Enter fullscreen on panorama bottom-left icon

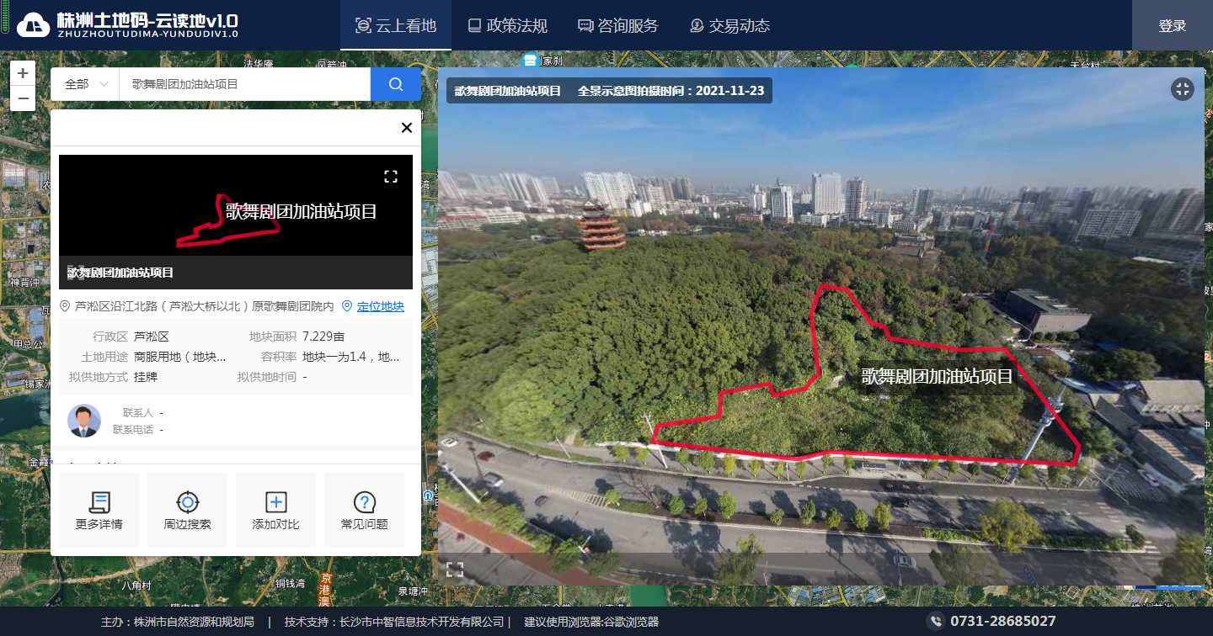click(x=455, y=570)
